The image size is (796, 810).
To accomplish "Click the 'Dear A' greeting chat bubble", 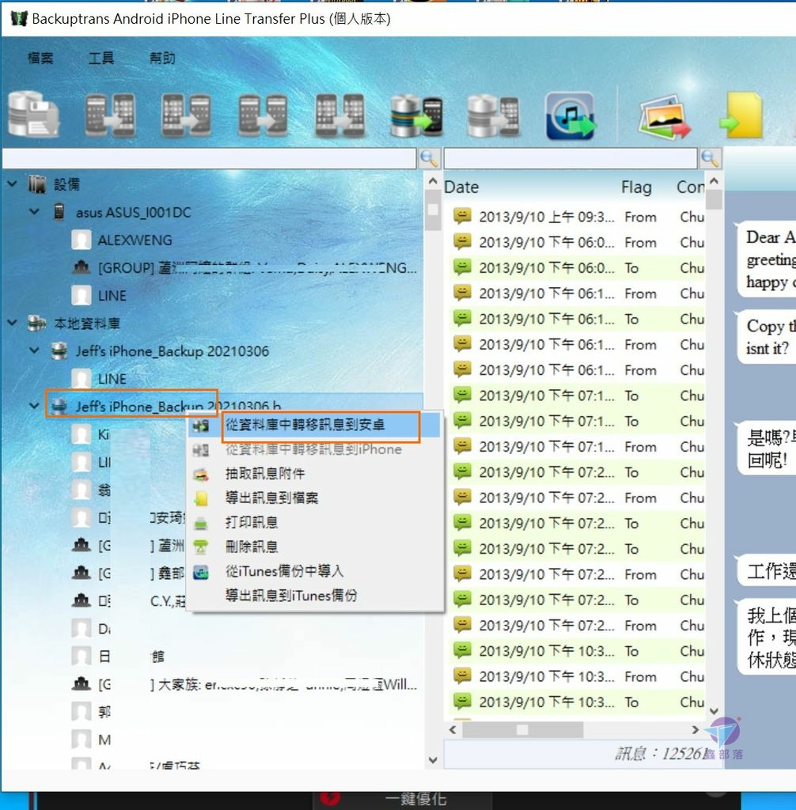I will (x=766, y=259).
